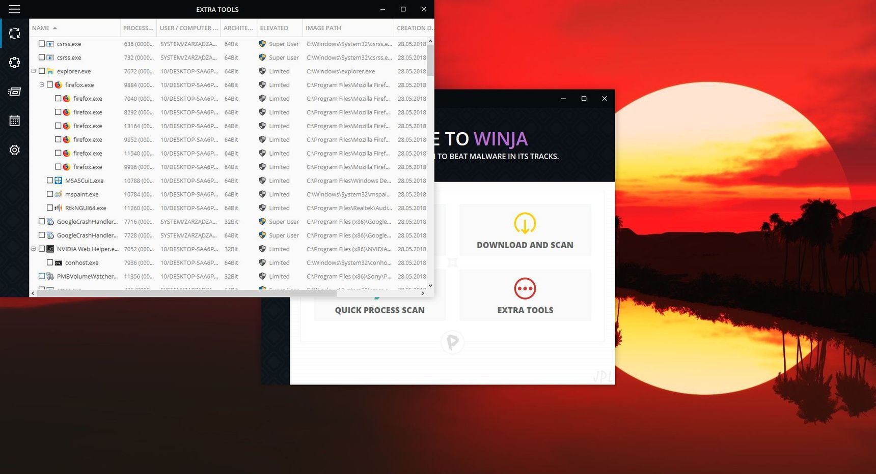Minimize the Winja main window
The height and width of the screenshot is (474, 876).
(x=563, y=99)
